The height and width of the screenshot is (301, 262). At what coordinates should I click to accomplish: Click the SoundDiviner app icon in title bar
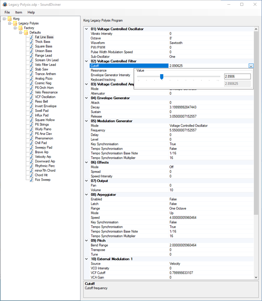[x=5, y=5]
